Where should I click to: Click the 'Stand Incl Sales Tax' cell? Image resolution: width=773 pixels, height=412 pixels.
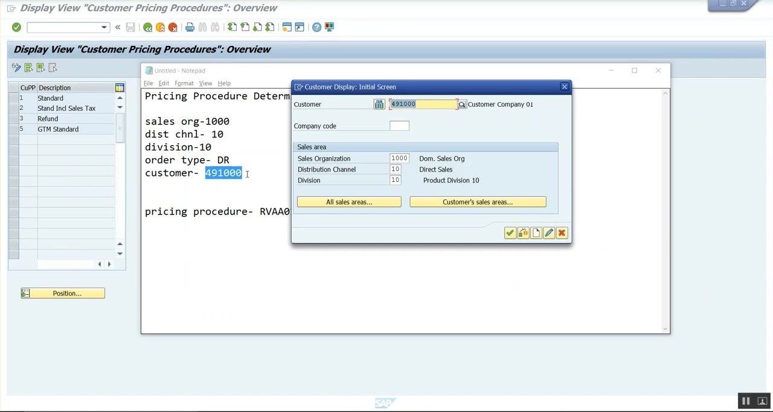click(75, 108)
